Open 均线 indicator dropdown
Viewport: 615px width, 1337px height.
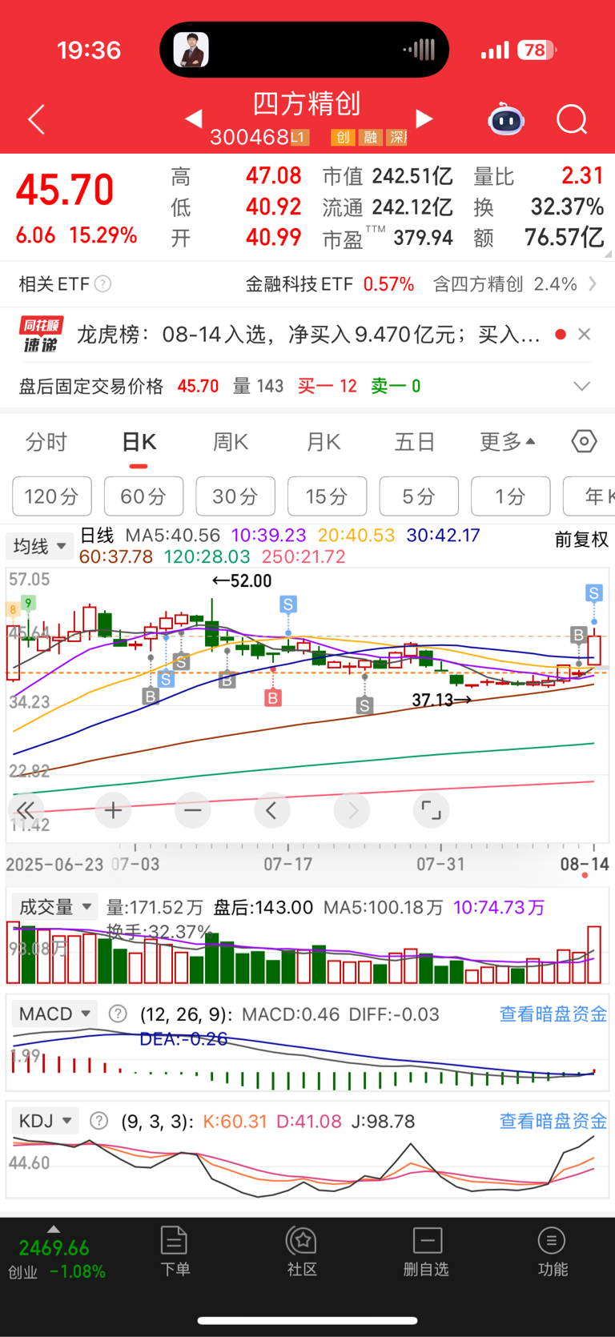40,547
